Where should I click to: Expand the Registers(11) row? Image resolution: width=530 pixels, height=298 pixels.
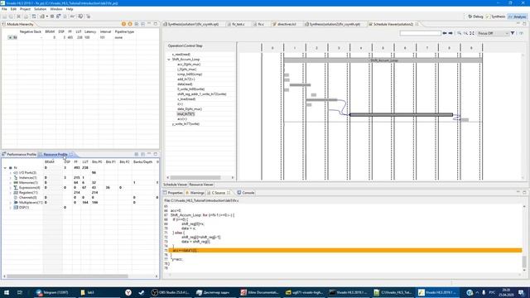[11, 193]
